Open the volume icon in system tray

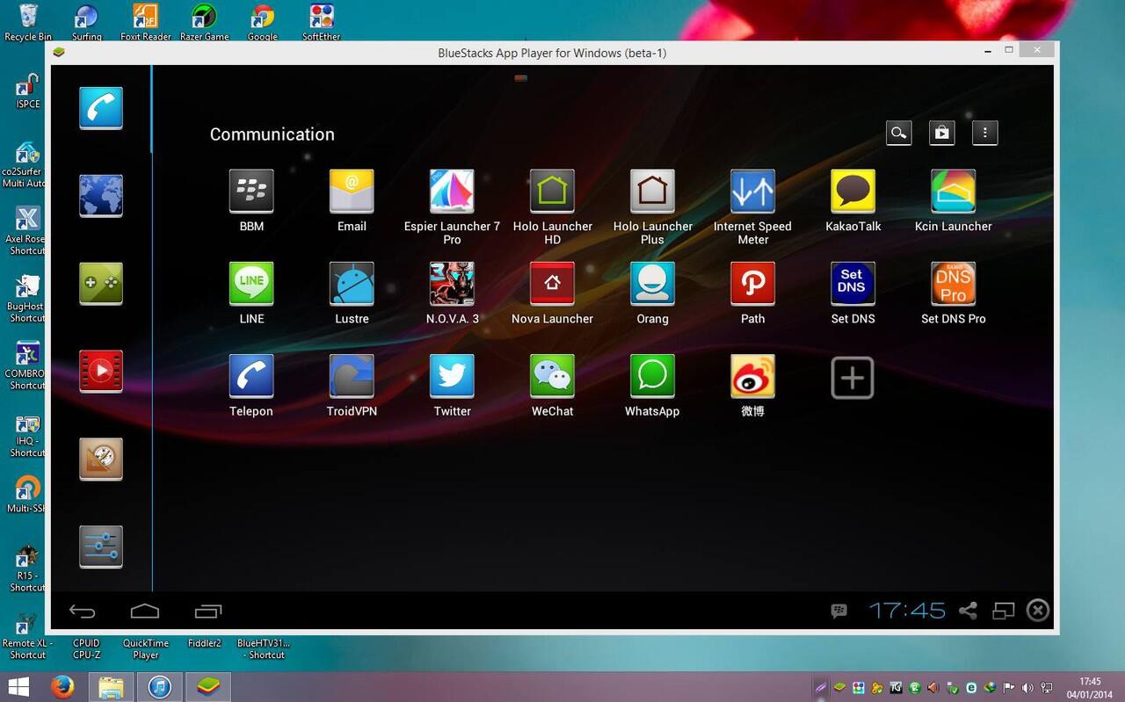click(x=1027, y=688)
